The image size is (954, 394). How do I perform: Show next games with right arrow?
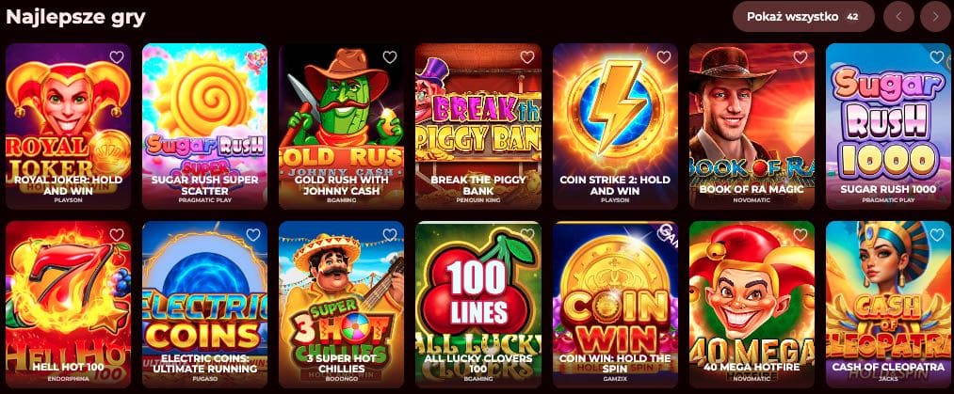click(x=935, y=16)
